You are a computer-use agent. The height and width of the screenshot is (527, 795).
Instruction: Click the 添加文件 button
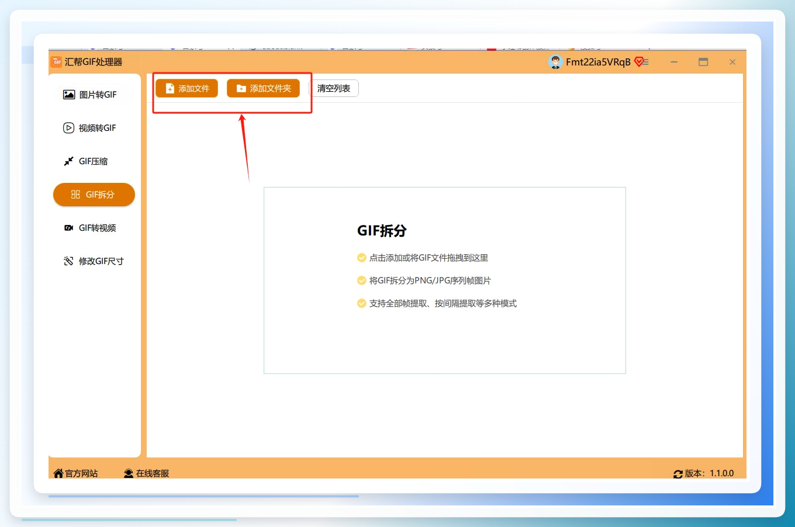186,88
